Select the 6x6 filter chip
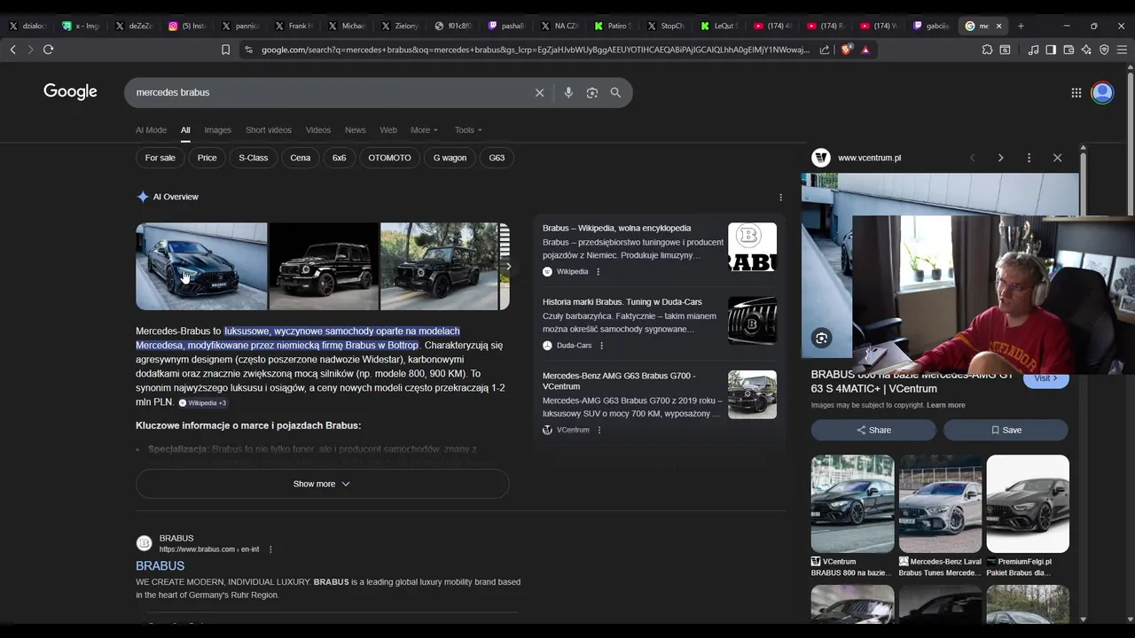The height and width of the screenshot is (638, 1135). coord(340,158)
